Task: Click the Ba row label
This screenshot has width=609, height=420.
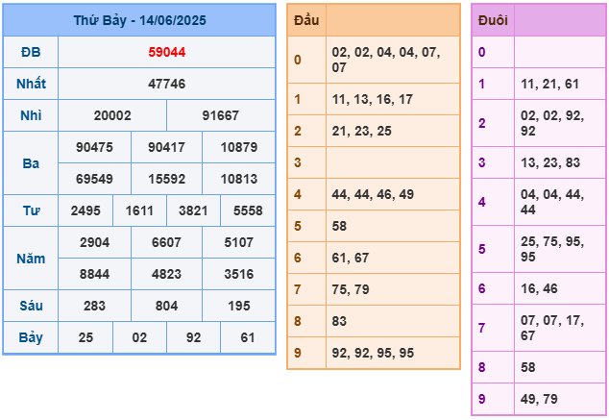Action: pos(31,163)
